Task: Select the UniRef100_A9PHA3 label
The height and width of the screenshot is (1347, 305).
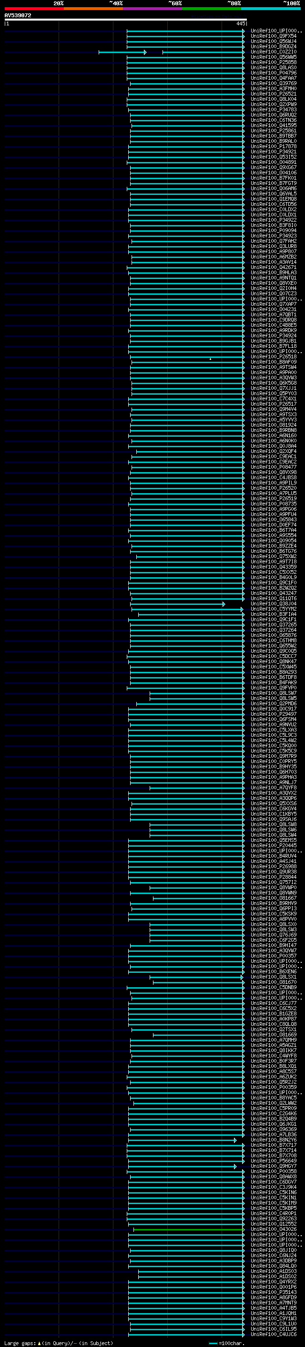Action: point(273,776)
